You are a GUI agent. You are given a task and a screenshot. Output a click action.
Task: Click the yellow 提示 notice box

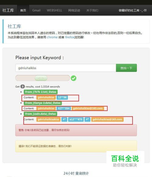tap(76, 146)
